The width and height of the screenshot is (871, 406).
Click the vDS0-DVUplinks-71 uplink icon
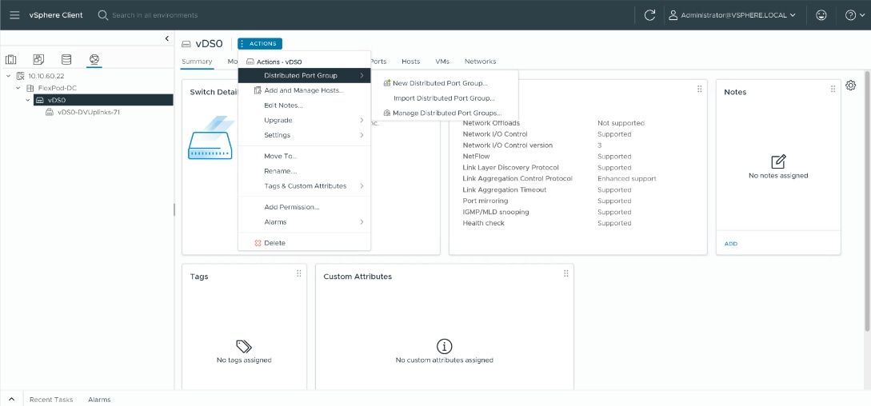50,112
